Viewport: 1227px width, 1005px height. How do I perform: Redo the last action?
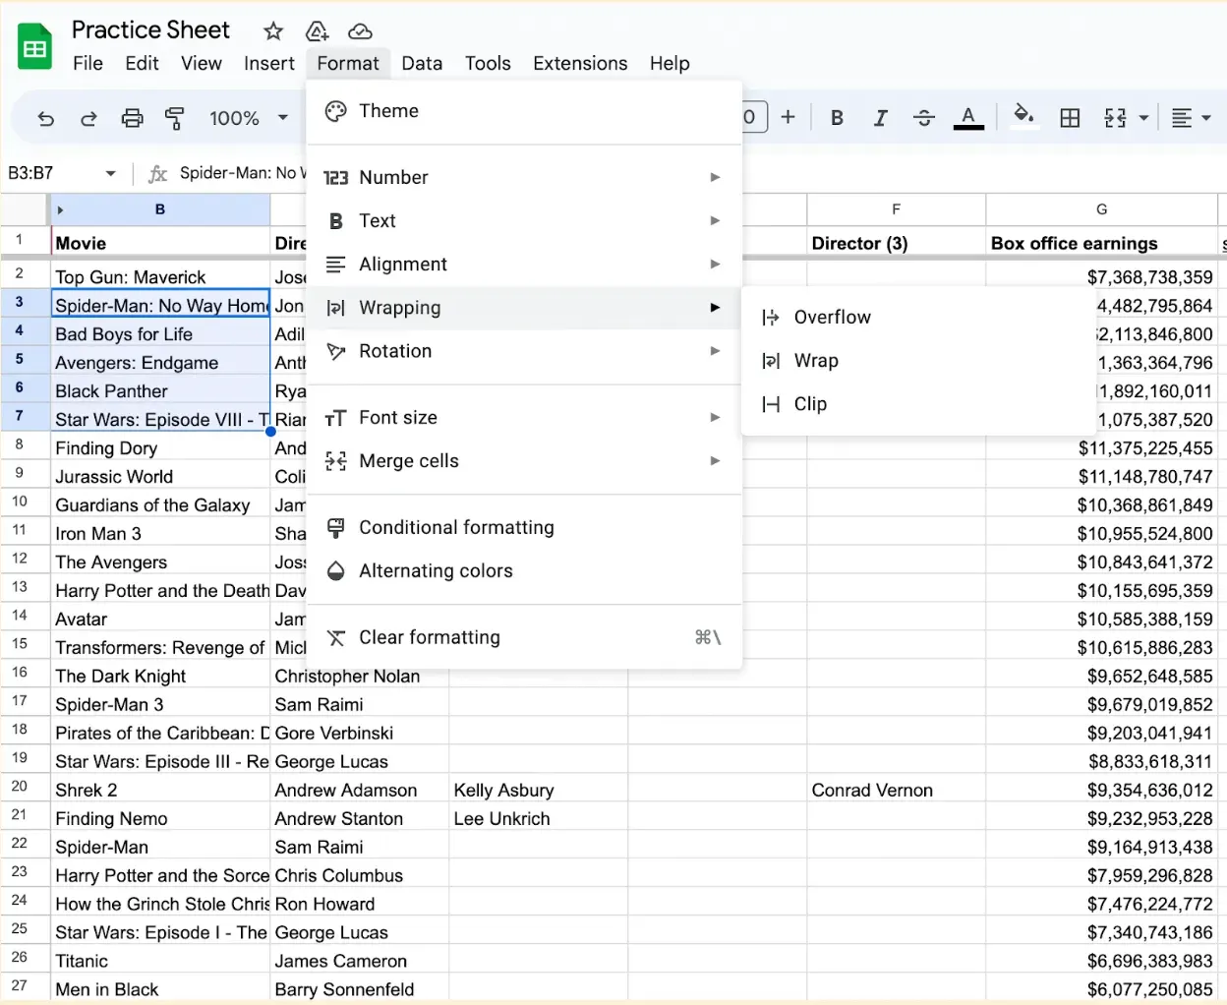click(x=88, y=118)
